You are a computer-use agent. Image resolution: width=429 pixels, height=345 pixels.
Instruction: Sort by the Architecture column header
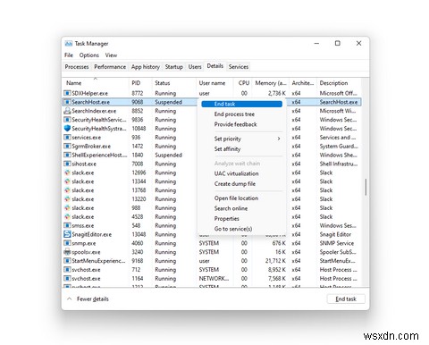click(x=303, y=83)
